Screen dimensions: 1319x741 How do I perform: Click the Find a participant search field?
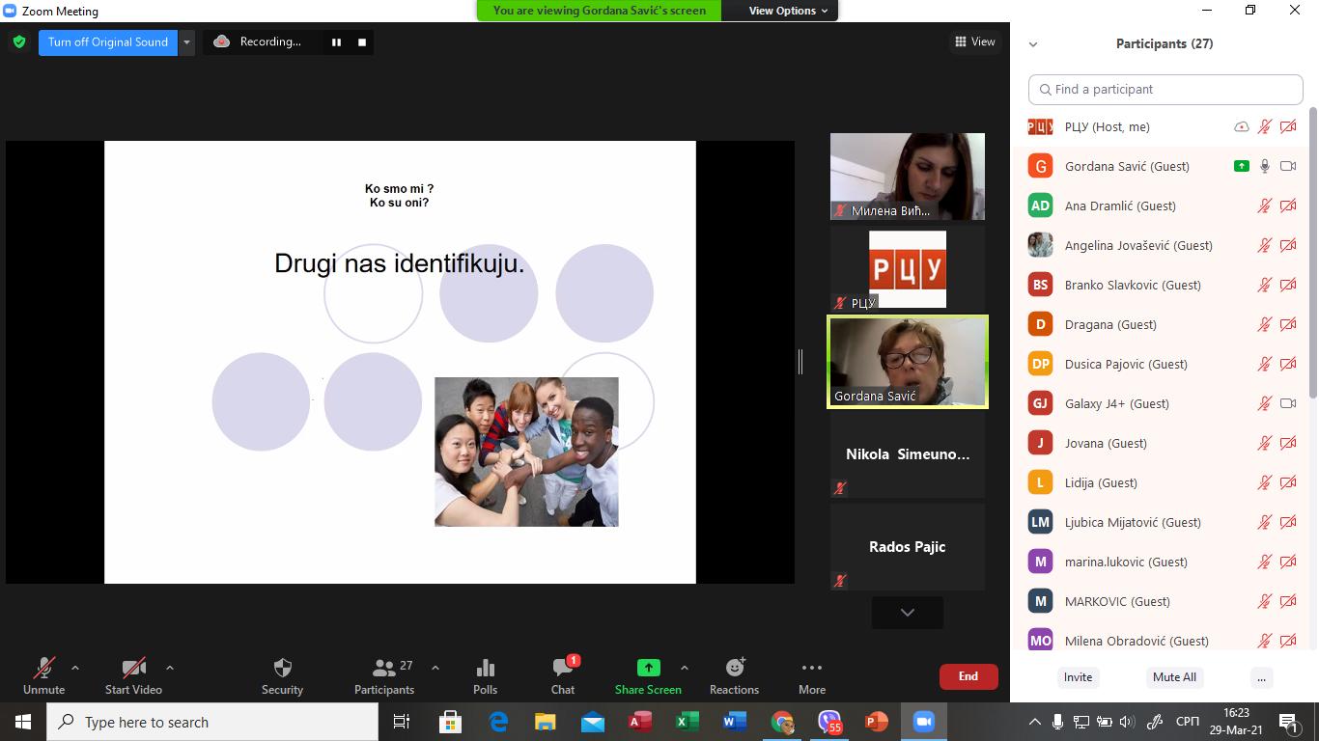pyautogui.click(x=1165, y=89)
